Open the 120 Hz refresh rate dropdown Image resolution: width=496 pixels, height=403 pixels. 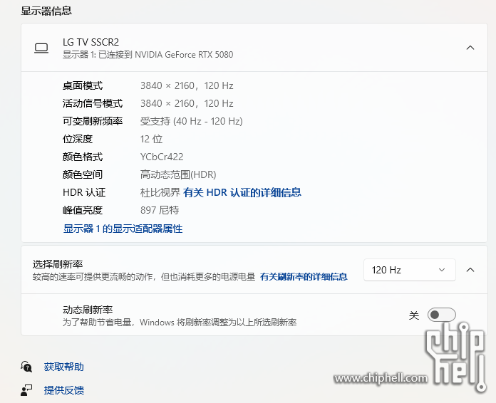pos(409,270)
